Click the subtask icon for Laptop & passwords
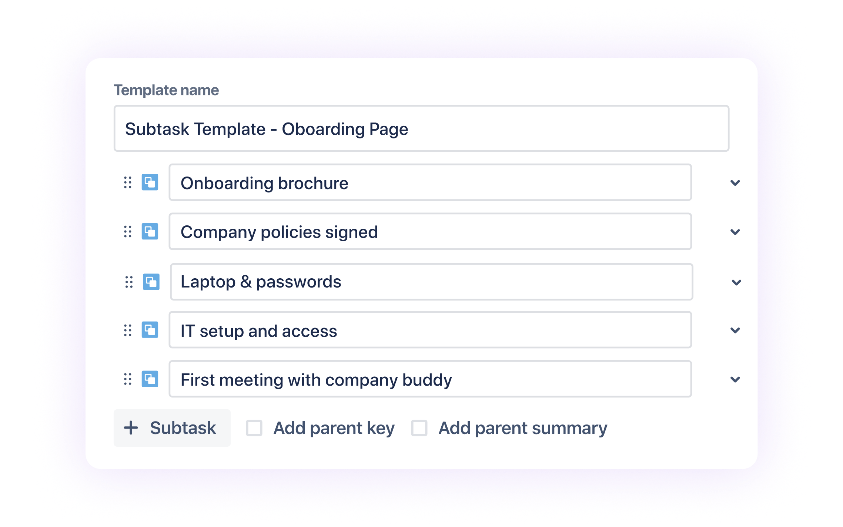 coord(151,282)
